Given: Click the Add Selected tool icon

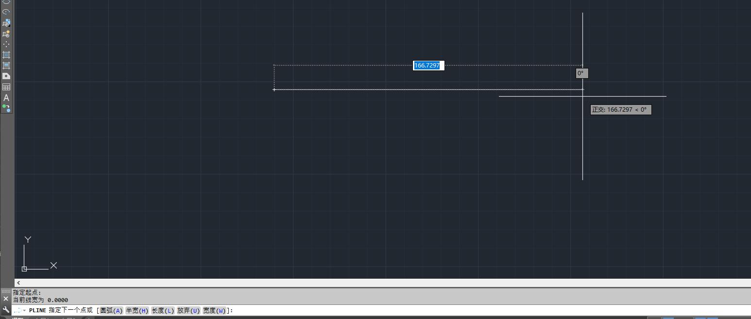Looking at the screenshot, I should click(x=6, y=108).
